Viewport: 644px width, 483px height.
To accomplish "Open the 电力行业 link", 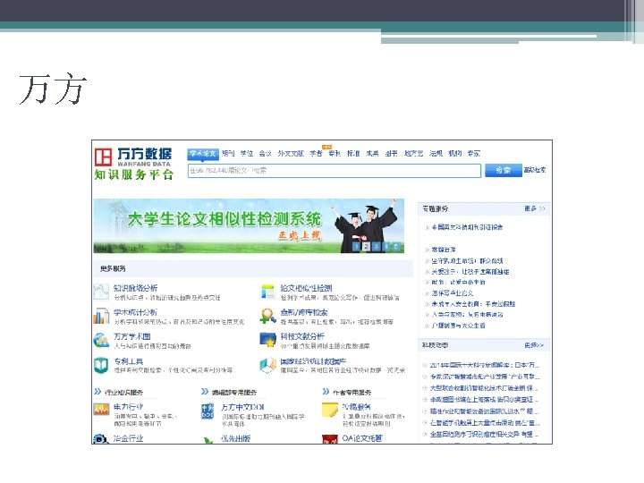I will [129, 407].
